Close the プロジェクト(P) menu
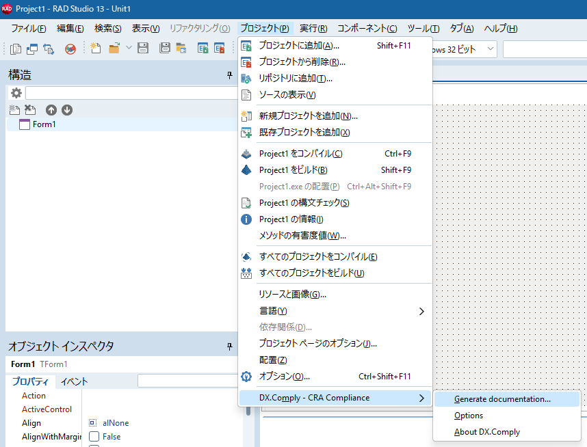This screenshot has height=447, width=587. pos(265,29)
